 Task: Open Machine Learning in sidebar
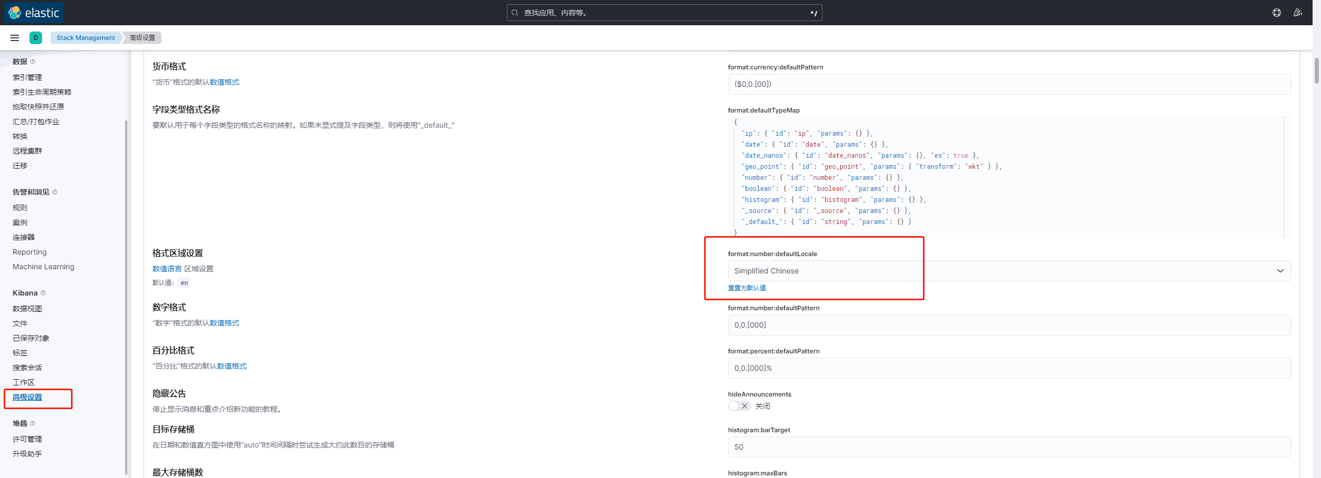[44, 267]
